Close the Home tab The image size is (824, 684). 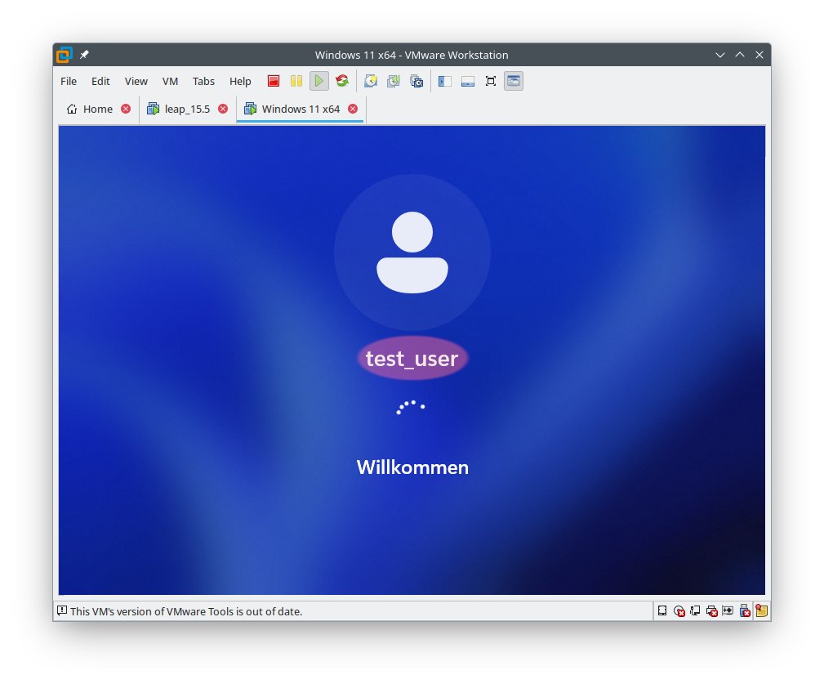coord(126,109)
